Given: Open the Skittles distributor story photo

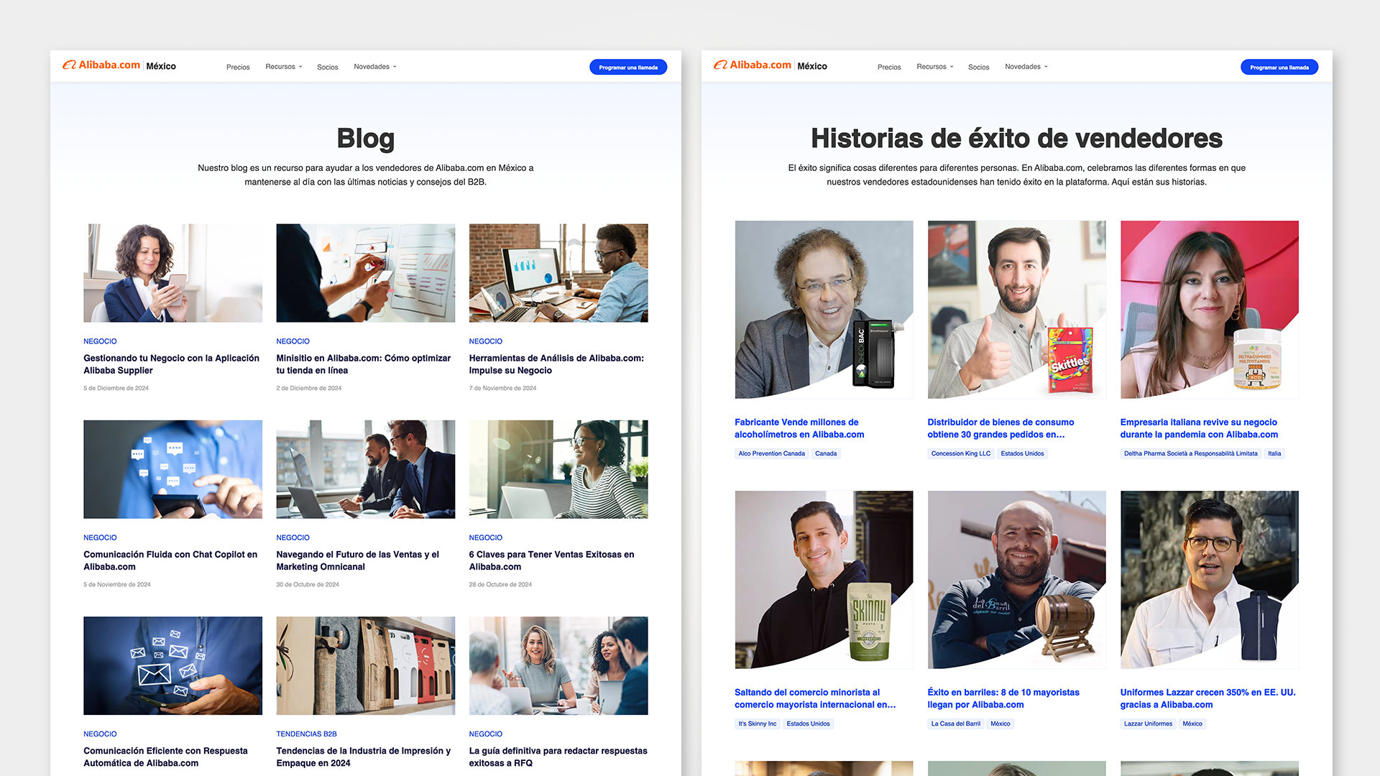Looking at the screenshot, I should (1016, 309).
